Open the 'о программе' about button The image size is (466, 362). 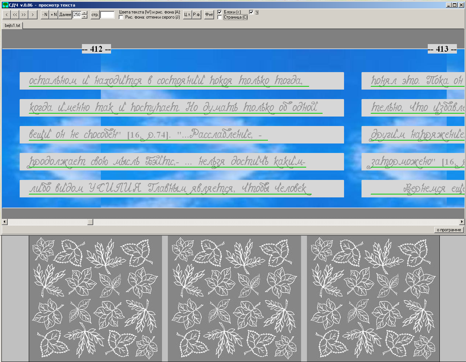click(449, 230)
